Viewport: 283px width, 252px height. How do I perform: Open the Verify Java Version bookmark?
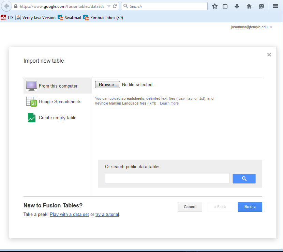[35, 18]
